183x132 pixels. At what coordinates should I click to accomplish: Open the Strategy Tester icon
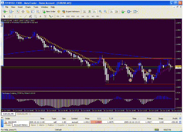point(38,11)
